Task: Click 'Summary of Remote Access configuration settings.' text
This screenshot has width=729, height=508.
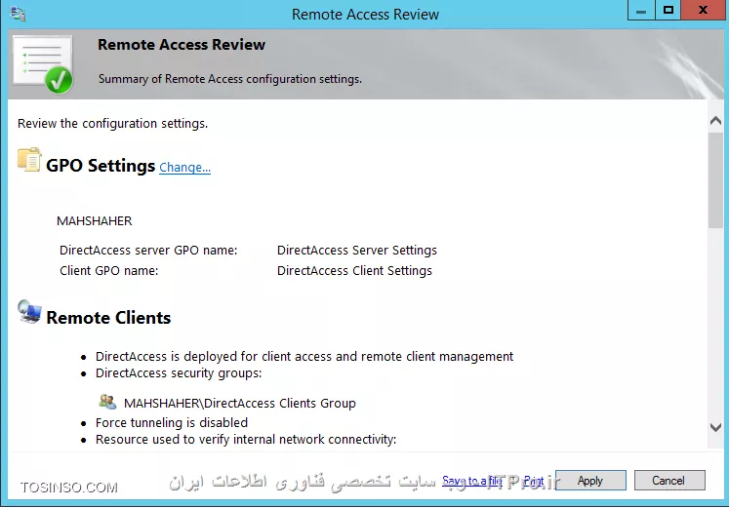Action: point(230,79)
